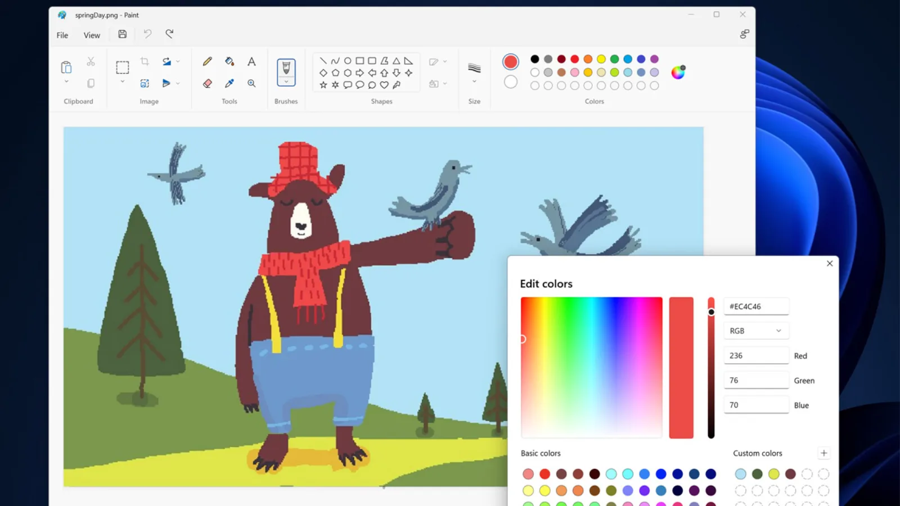Choose the rectangular Select tool
This screenshot has width=900, height=506.
click(123, 67)
